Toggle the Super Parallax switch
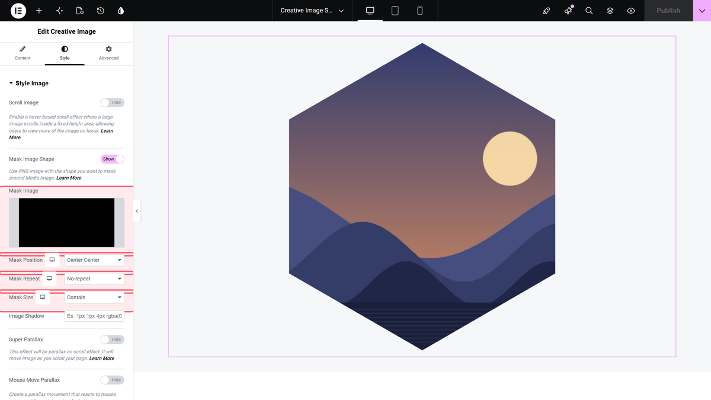The image size is (711, 400). click(113, 340)
